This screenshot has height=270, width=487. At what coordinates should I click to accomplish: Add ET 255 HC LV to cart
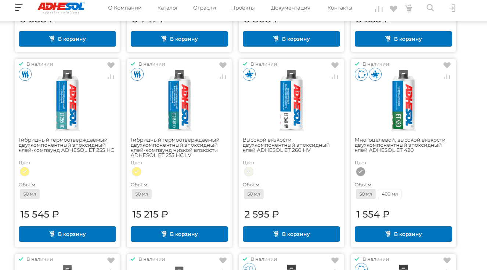179,234
